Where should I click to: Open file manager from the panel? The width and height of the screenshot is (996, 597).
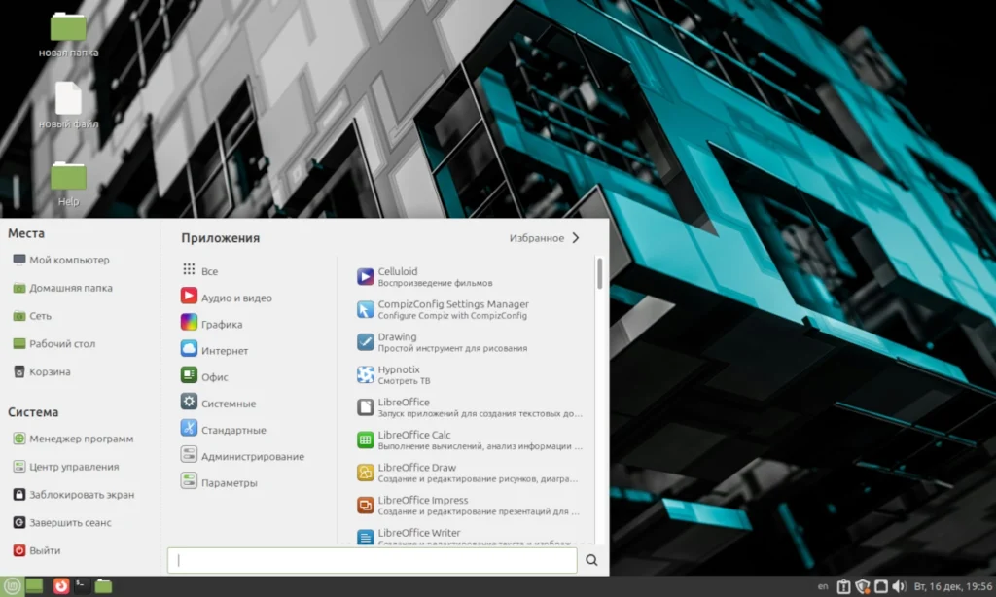pos(103,586)
